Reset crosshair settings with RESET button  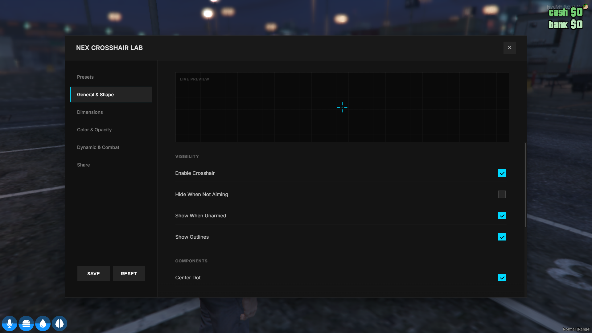pos(129,273)
